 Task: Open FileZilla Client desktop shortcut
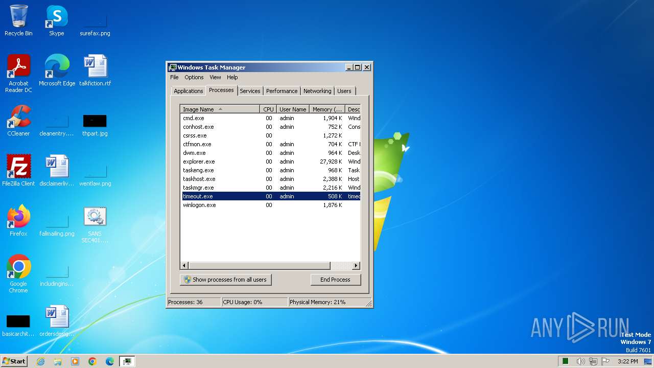[18, 171]
